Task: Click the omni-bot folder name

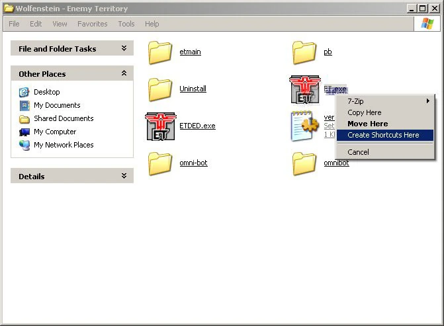Action: (193, 163)
